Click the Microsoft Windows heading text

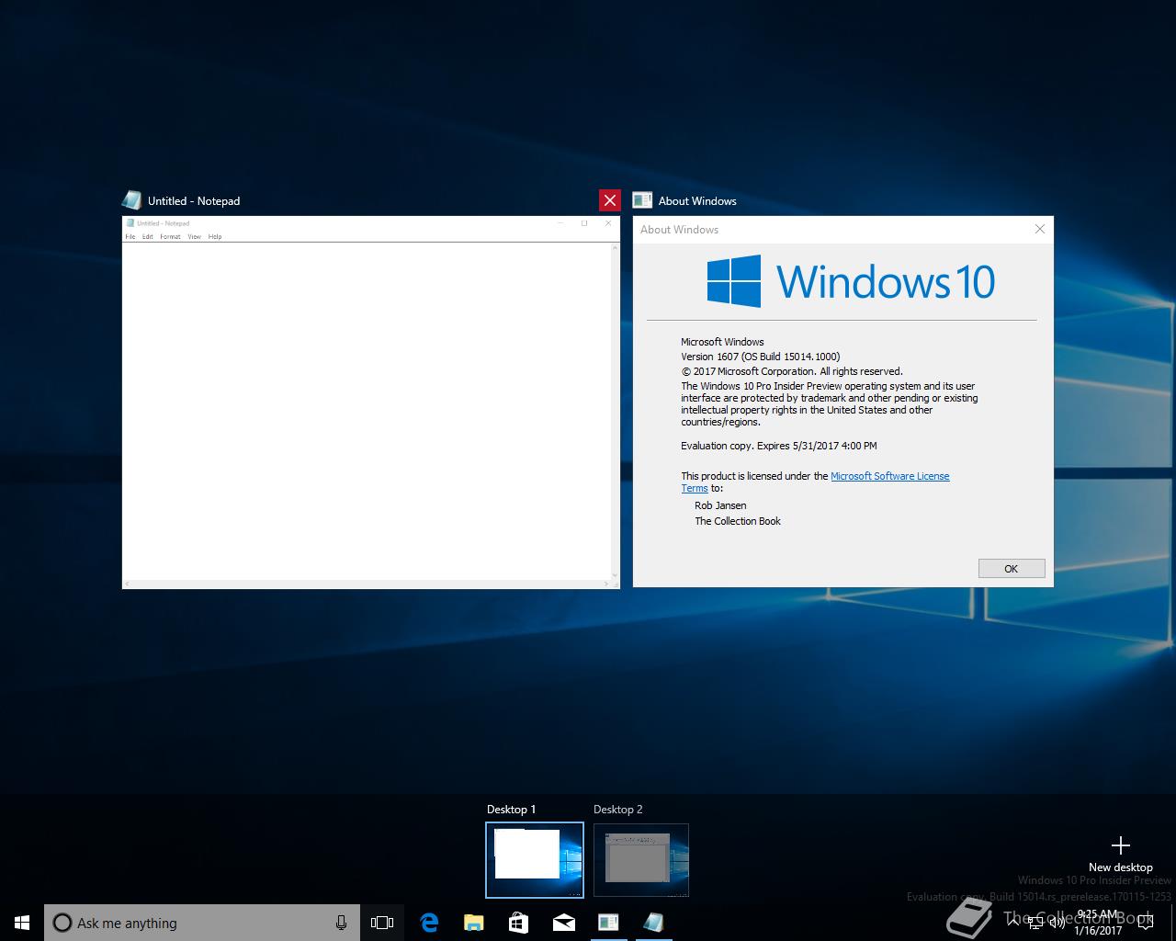[722, 342]
